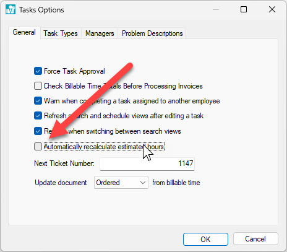Viewport: 287px width, 252px height.
Task: Uncheck Force Task Approval checkbox
Action: point(38,71)
